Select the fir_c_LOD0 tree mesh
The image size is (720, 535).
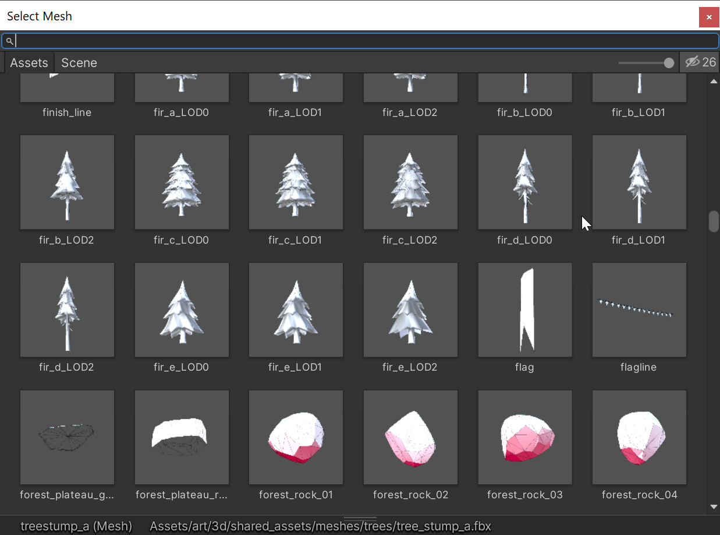[x=182, y=182]
